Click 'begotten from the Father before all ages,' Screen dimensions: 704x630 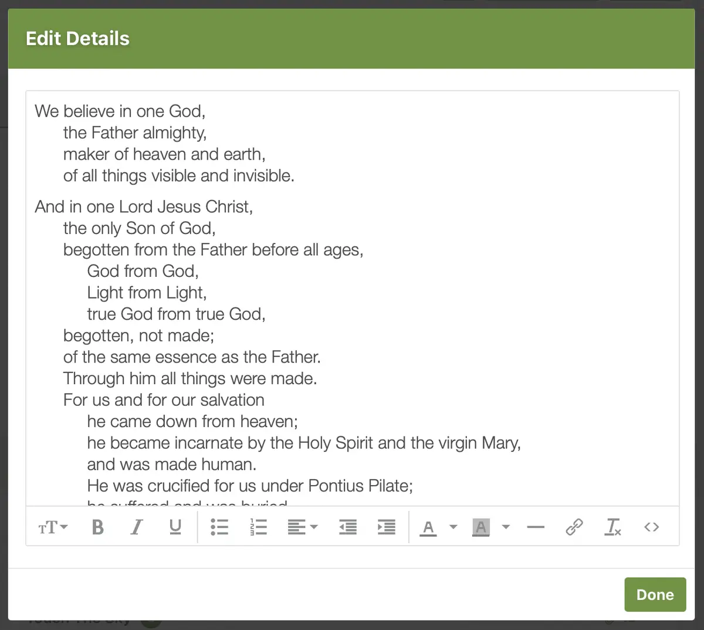pos(214,250)
